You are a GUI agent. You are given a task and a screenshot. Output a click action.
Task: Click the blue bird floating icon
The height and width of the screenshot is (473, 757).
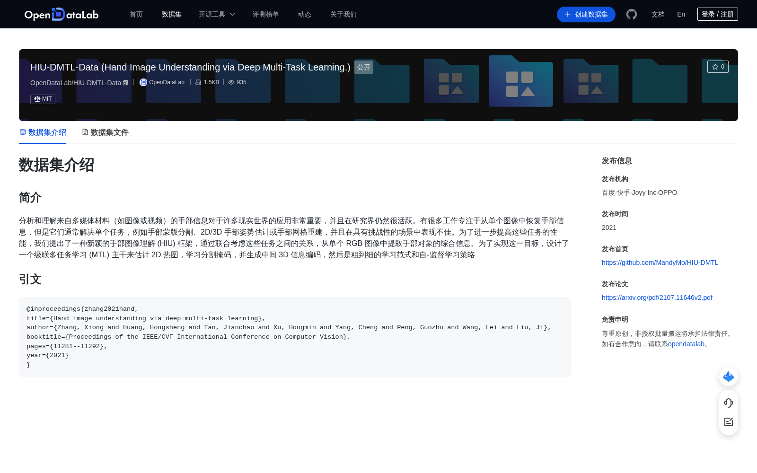[x=729, y=377]
